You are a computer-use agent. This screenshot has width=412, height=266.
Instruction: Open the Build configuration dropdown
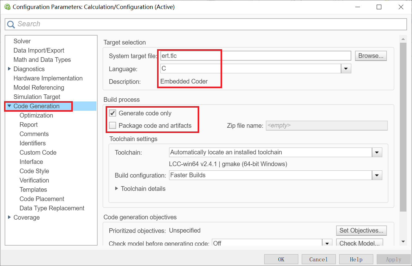click(377, 175)
